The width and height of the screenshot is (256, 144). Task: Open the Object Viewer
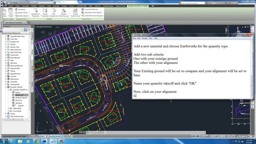[22, 12]
